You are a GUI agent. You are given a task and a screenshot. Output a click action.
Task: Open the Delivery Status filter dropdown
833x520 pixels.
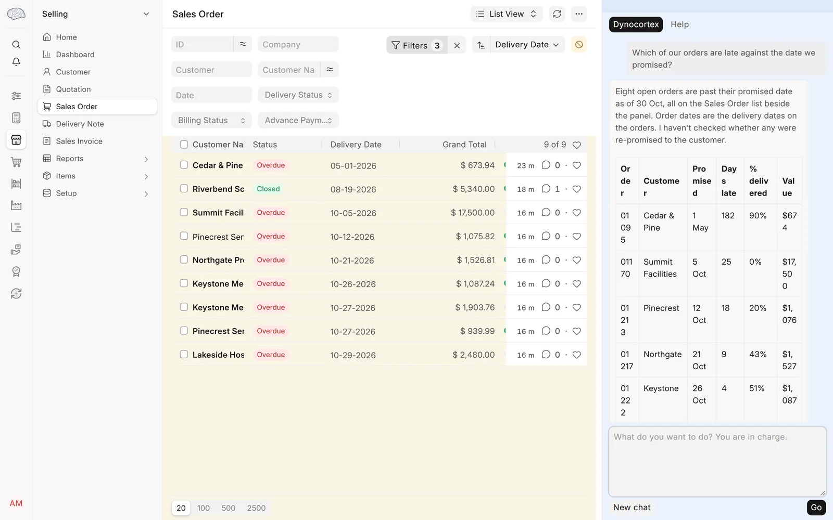[x=298, y=95]
